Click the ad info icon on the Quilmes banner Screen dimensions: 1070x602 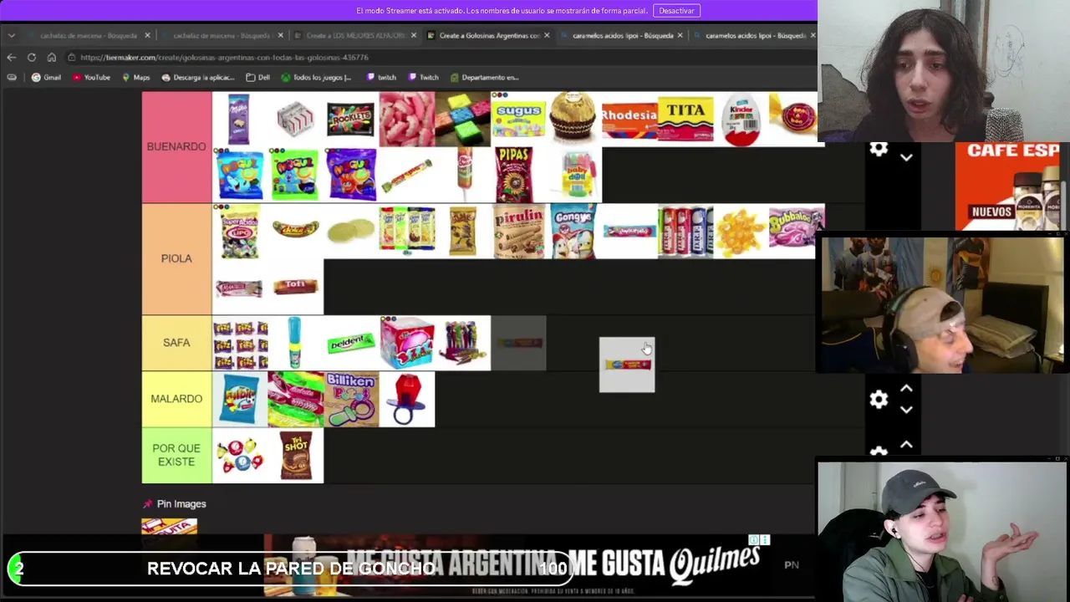coord(754,540)
